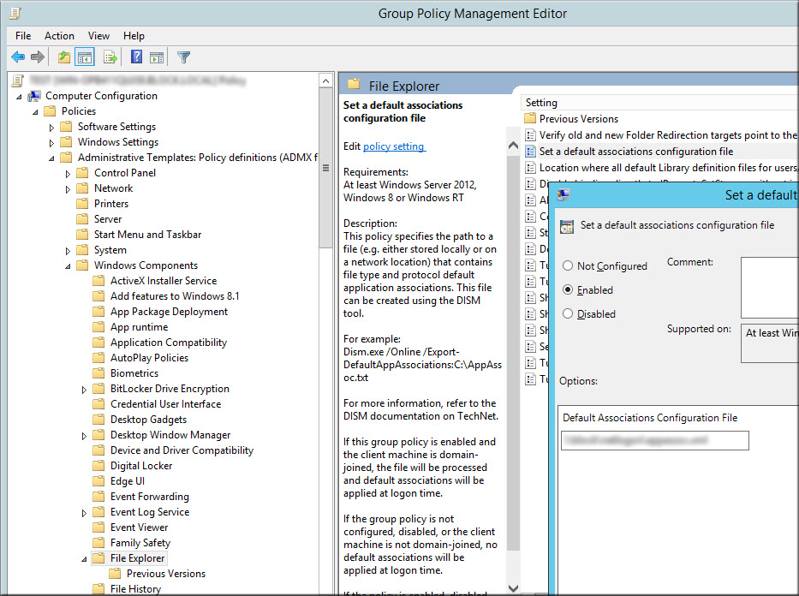The image size is (799, 596).
Task: Open the File menu
Action: 23,36
